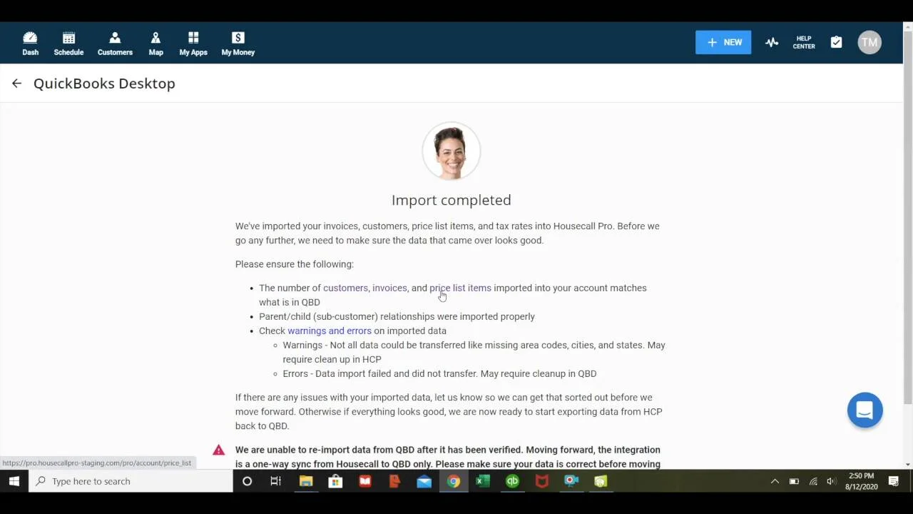Open Cortana circle icon
Screen dimensions: 913x514
[x=247, y=481]
